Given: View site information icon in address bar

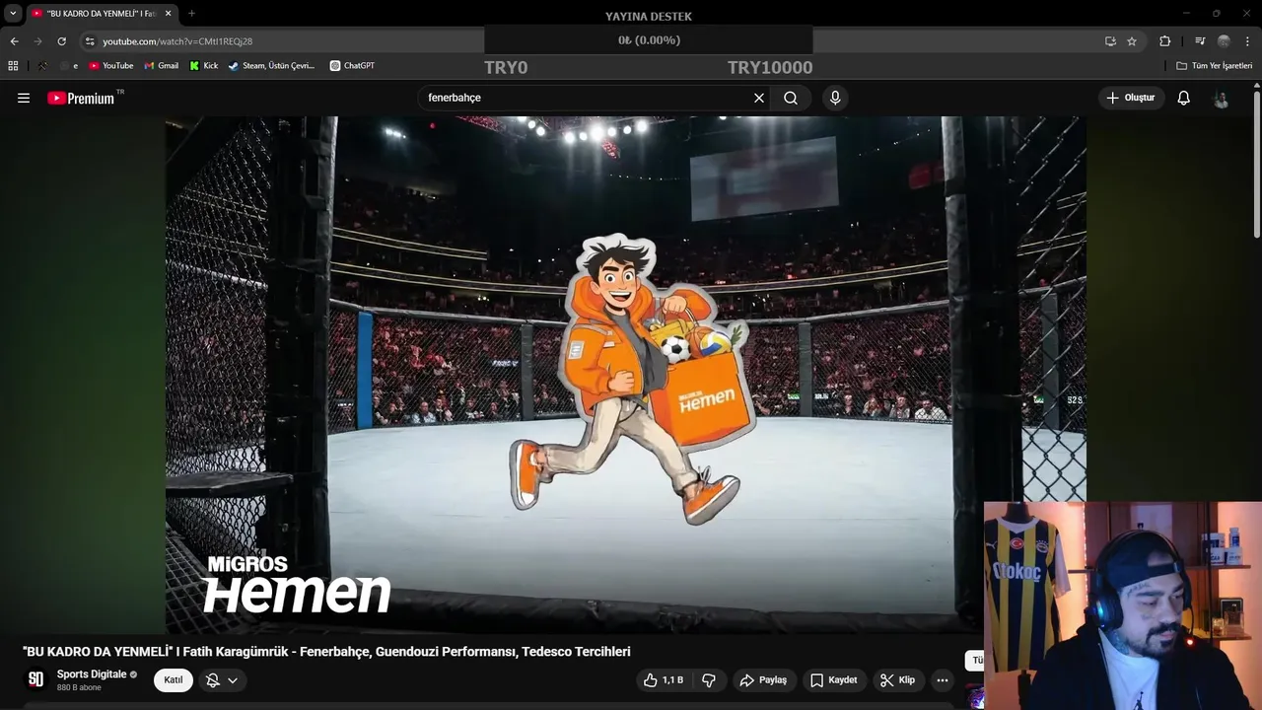Looking at the screenshot, I should point(90,41).
